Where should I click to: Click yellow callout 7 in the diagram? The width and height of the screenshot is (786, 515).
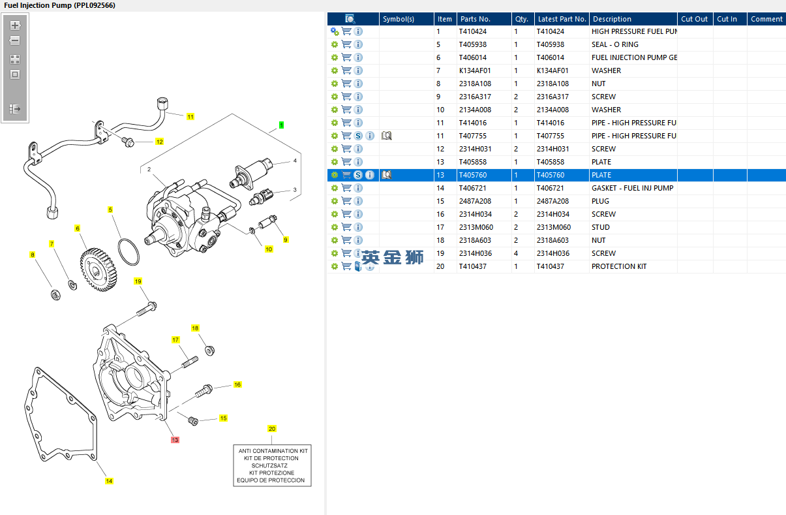tap(52, 243)
